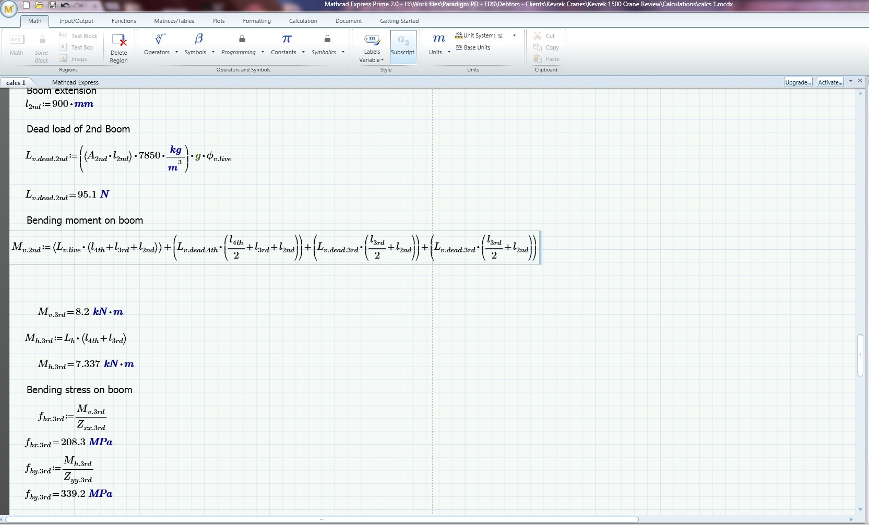Open the document tab list dropdown arrow
The height and width of the screenshot is (525, 869).
pos(851,81)
